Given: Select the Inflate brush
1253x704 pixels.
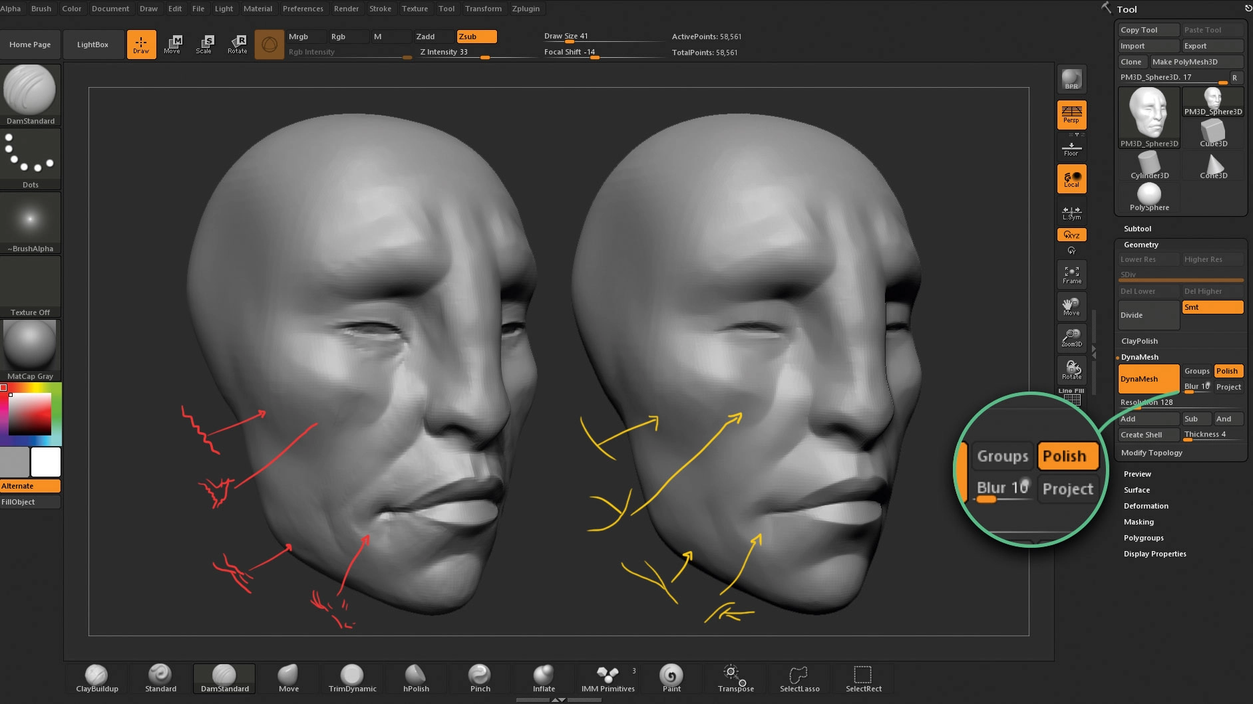Looking at the screenshot, I should [544, 679].
